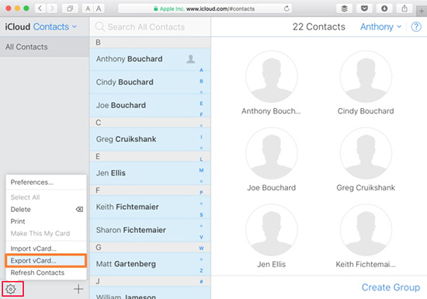Select Keith Fichtemaier in contact list
The image size is (427, 299).
tap(150, 207)
